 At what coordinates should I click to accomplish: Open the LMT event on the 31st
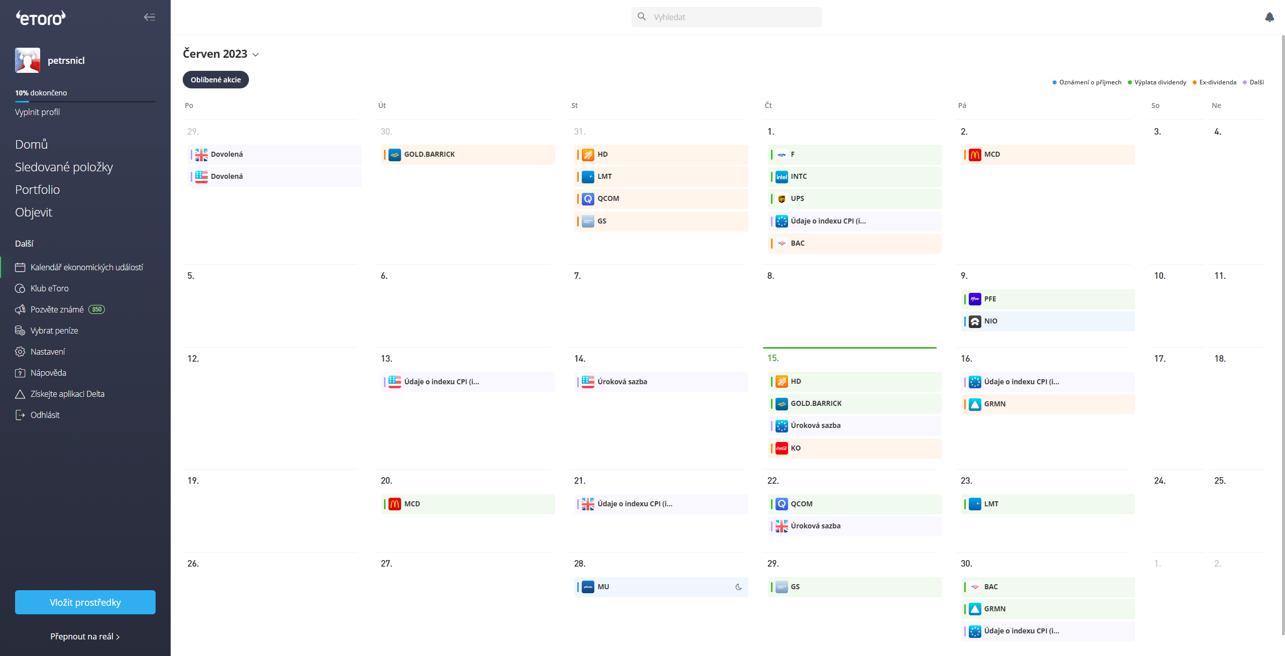661,177
